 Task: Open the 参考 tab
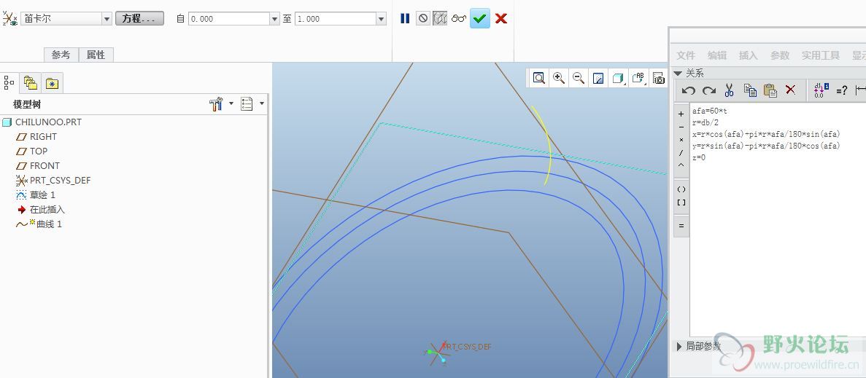(61, 55)
